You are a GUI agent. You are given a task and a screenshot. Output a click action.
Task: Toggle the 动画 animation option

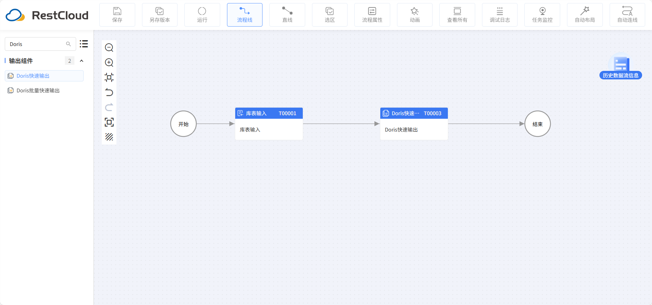pos(415,15)
